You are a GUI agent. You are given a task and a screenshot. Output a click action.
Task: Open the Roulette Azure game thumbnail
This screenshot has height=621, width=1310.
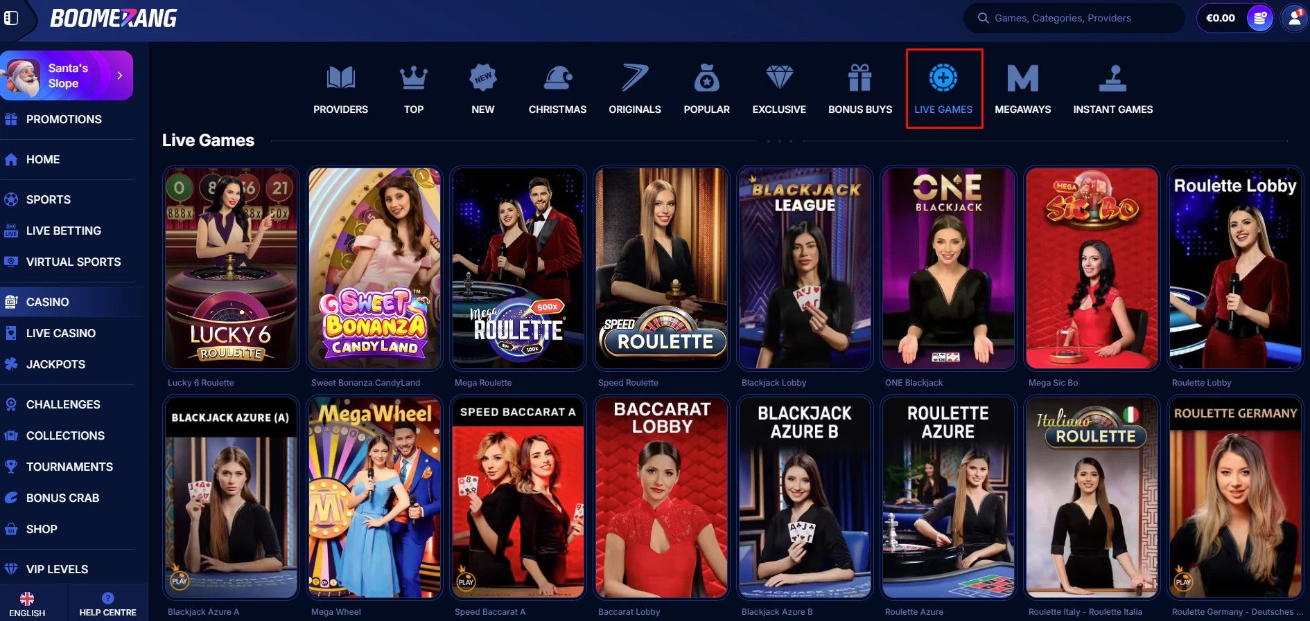pyautogui.click(x=948, y=497)
